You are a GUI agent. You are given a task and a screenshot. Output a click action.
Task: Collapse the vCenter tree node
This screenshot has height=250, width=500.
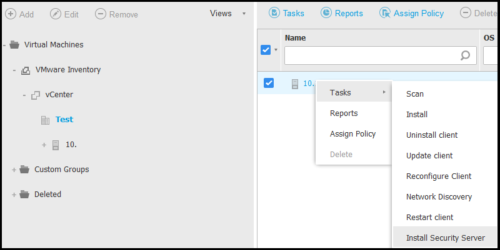[x=24, y=95]
